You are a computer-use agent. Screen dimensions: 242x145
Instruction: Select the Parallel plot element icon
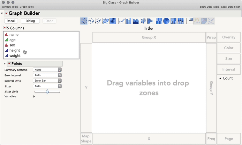(211, 21)
